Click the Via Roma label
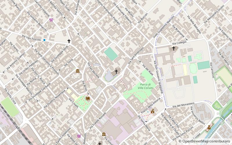The height and width of the screenshot is (145, 232). [x=31, y=82]
